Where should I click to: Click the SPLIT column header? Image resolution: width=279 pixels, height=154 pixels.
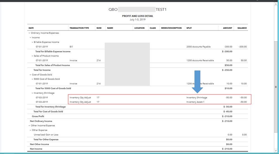(x=189, y=28)
